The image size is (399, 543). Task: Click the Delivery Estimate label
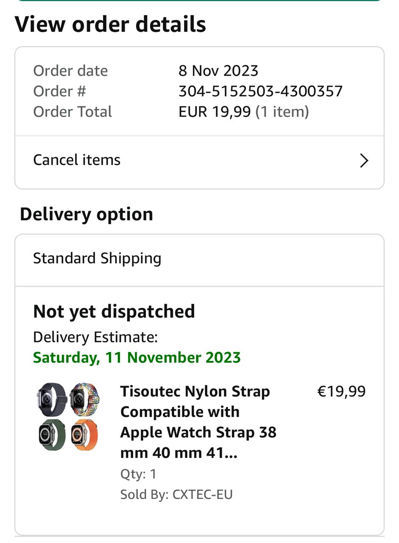pos(95,337)
